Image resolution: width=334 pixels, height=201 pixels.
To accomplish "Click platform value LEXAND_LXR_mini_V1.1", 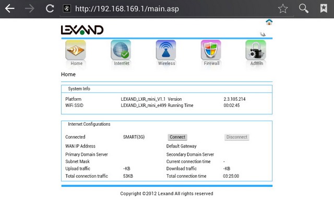I will pos(143,99).
